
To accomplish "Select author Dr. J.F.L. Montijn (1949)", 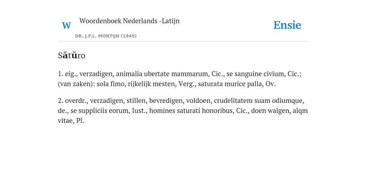I will pyautogui.click(x=106, y=36).
